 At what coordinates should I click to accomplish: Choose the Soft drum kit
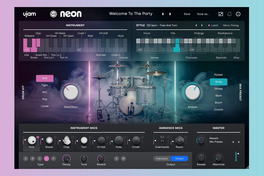point(45,78)
